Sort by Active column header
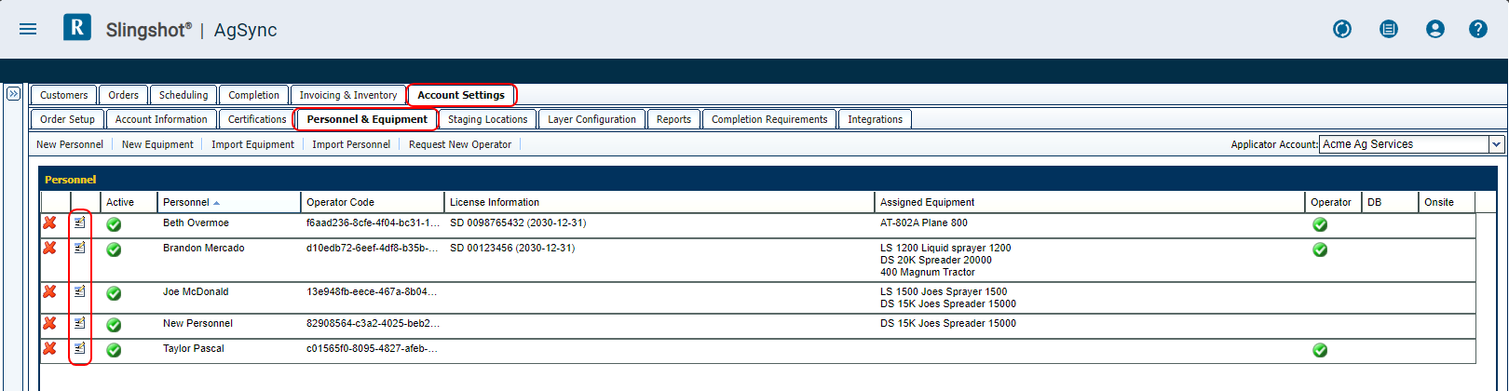1509x391 pixels. [129, 202]
